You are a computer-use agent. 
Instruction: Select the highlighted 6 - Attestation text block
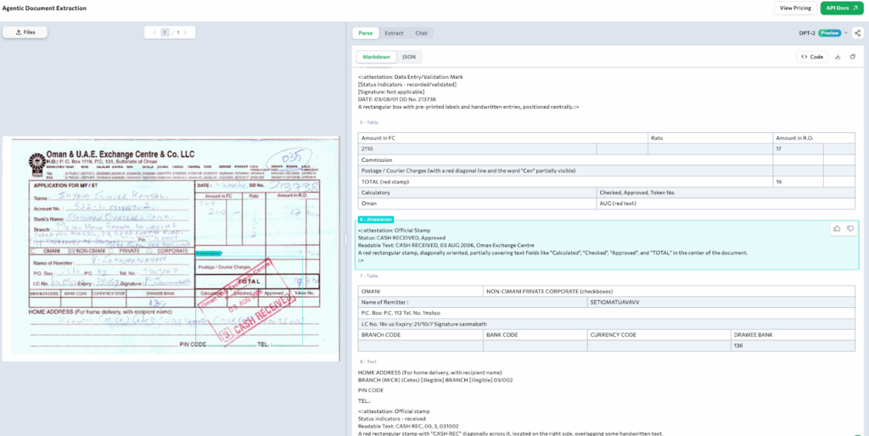pyautogui.click(x=594, y=246)
